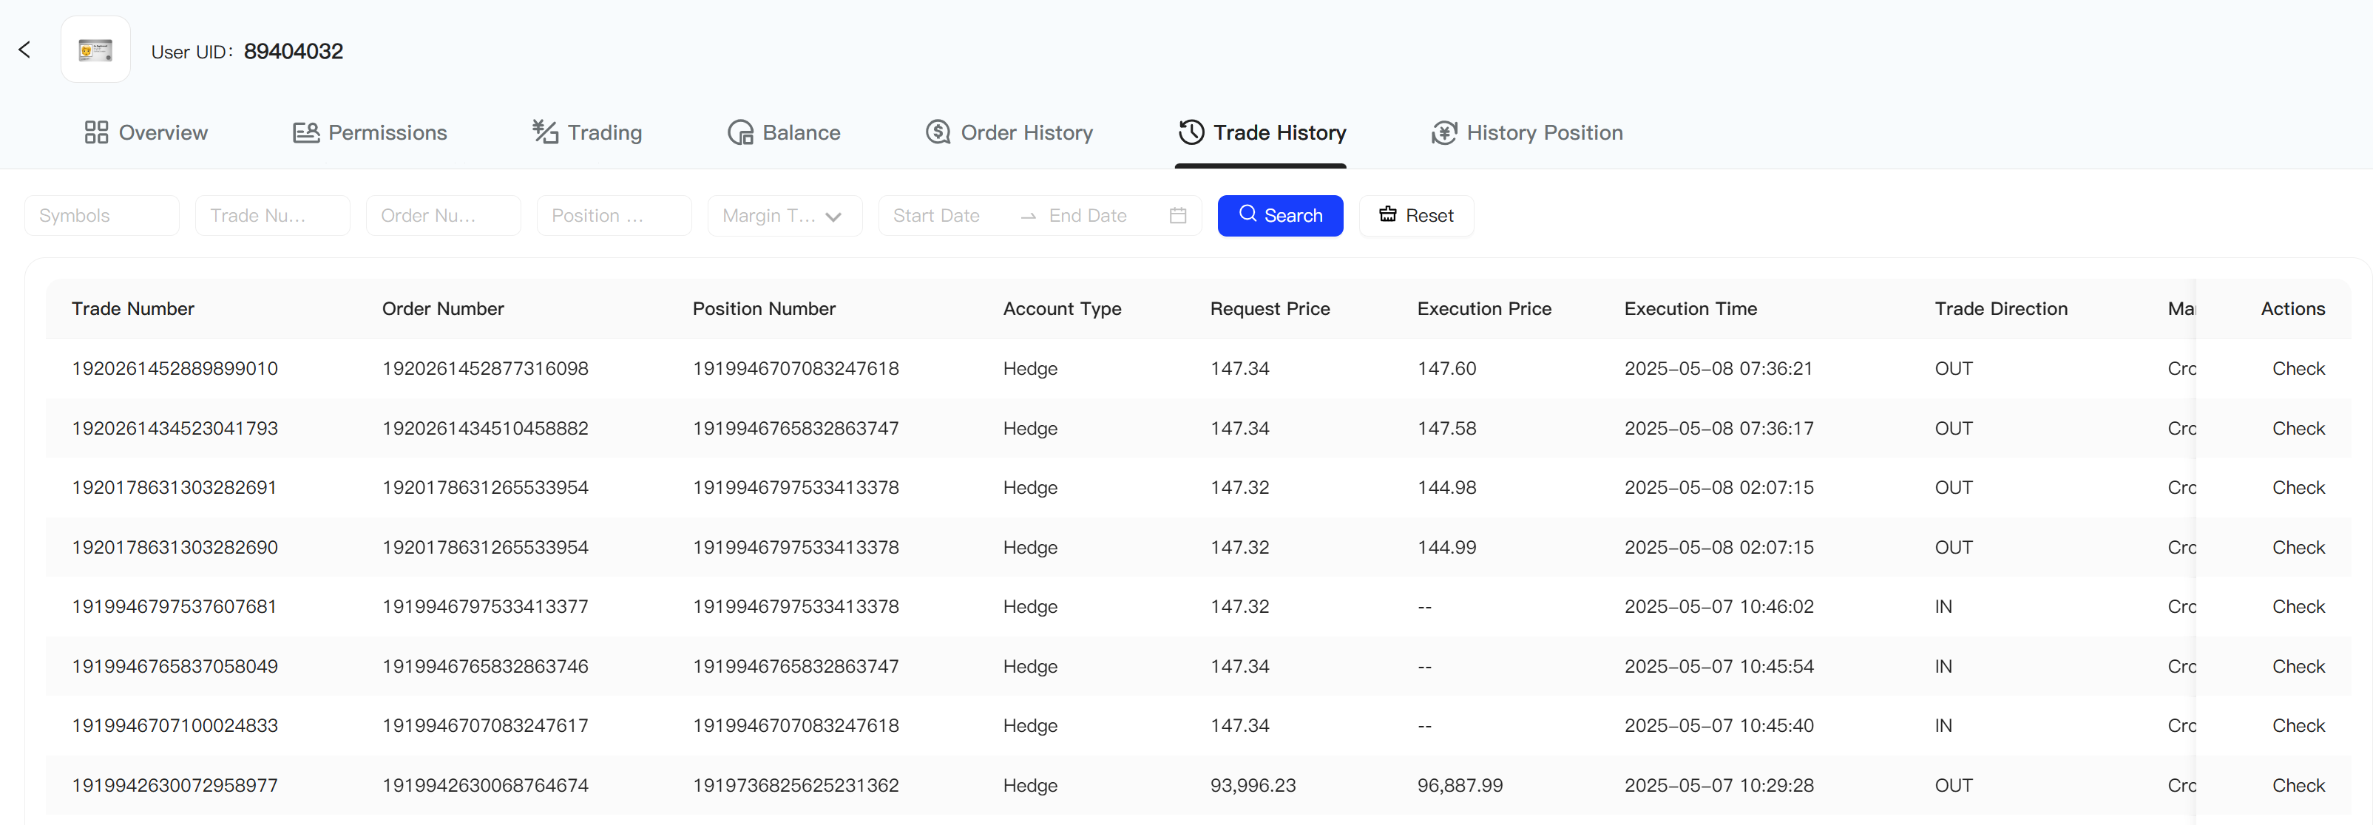
Task: Go back using the left arrow icon
Action: pos(25,50)
